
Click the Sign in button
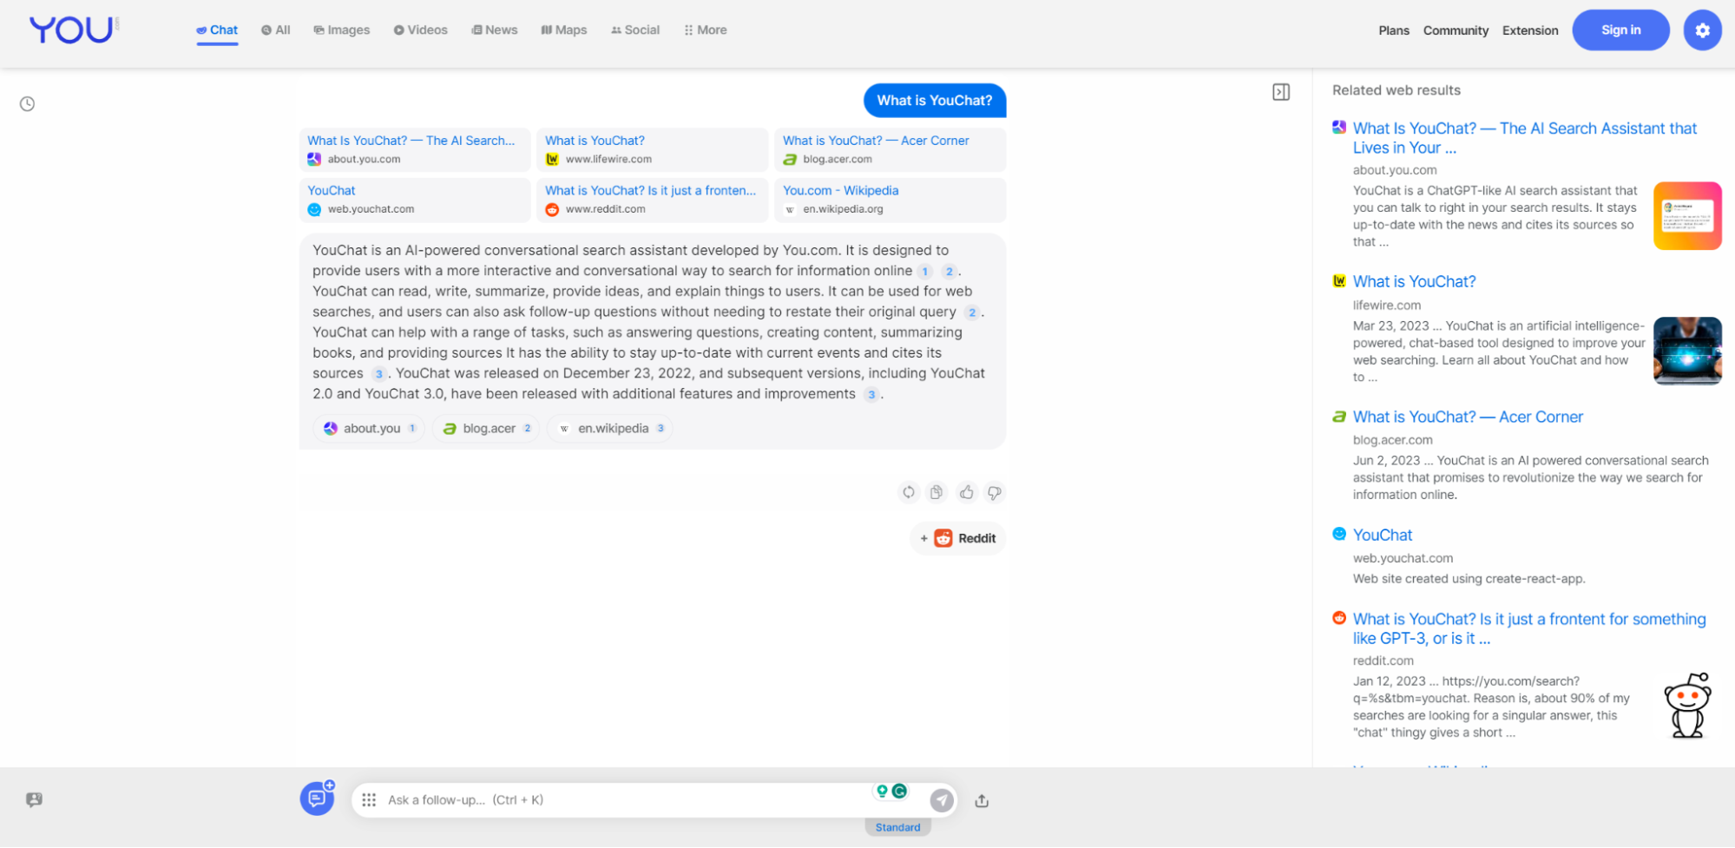coord(1620,30)
